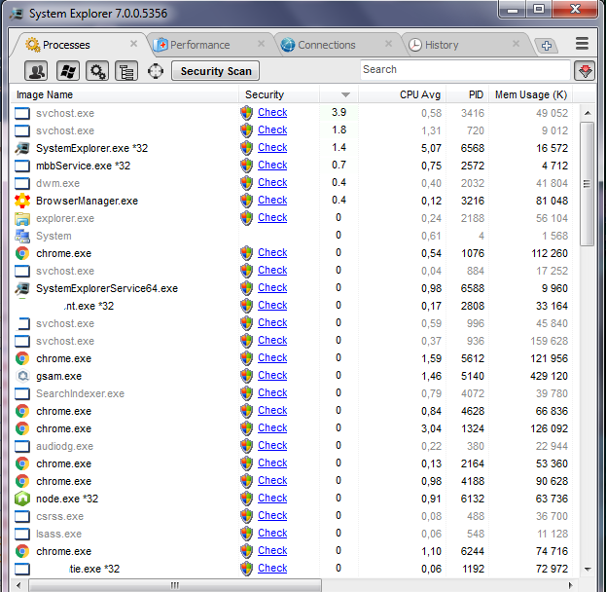Close the Connections tab

[x=388, y=44]
